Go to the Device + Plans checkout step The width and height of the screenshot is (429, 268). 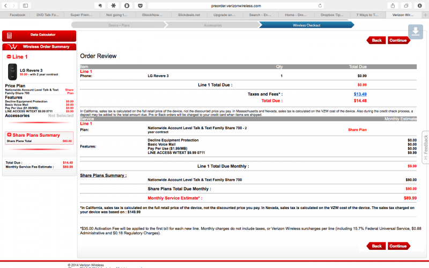click(x=119, y=25)
